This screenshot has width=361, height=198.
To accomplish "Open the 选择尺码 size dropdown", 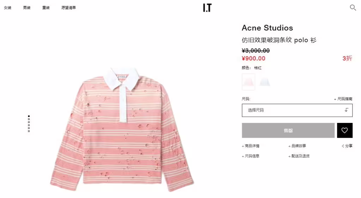I will 297,110.
